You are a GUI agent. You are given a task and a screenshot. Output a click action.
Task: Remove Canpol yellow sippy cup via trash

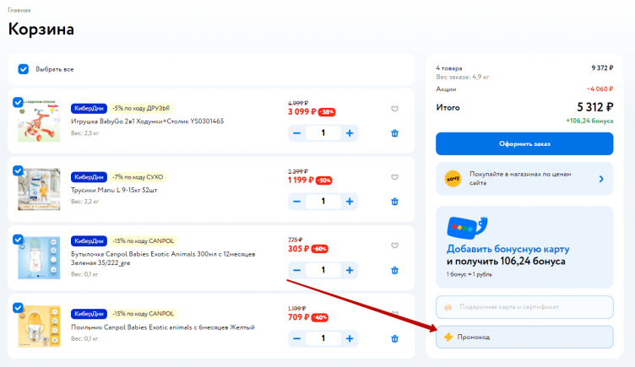[394, 339]
